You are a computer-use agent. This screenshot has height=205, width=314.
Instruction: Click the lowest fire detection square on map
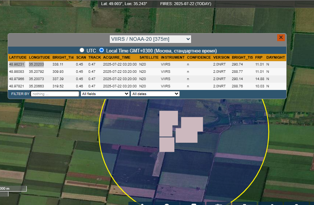(167, 145)
